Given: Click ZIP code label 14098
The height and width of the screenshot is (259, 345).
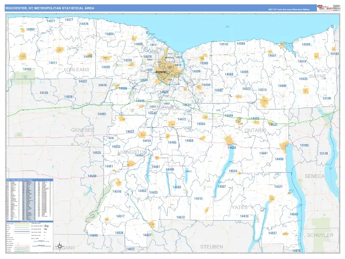Looking at the screenshot, I should click(30, 29).
